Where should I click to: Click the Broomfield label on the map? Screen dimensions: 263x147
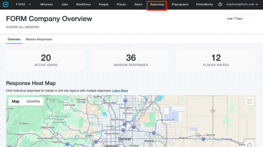coord(110,103)
